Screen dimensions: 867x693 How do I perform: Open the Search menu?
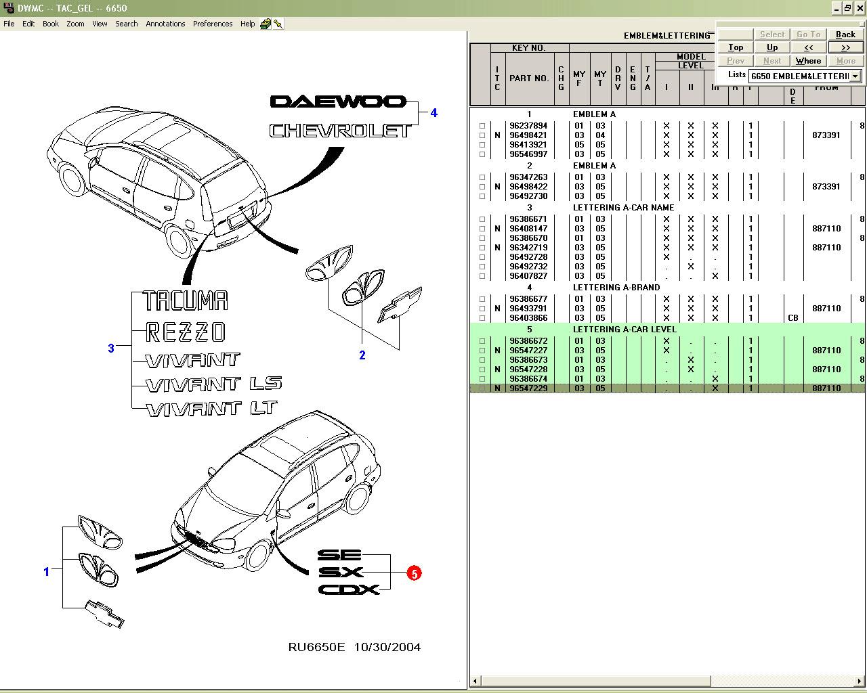[x=127, y=24]
